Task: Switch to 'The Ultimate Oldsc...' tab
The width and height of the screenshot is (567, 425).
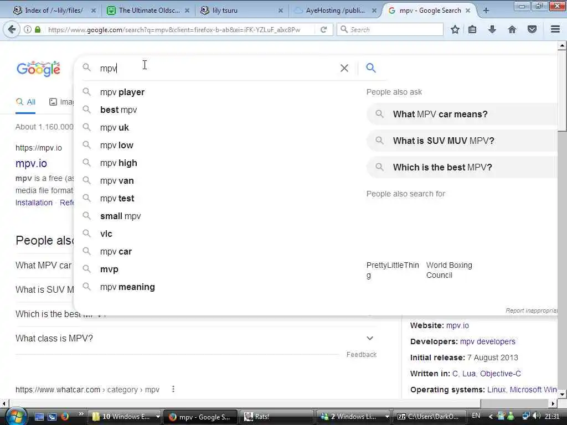Action: click(148, 11)
